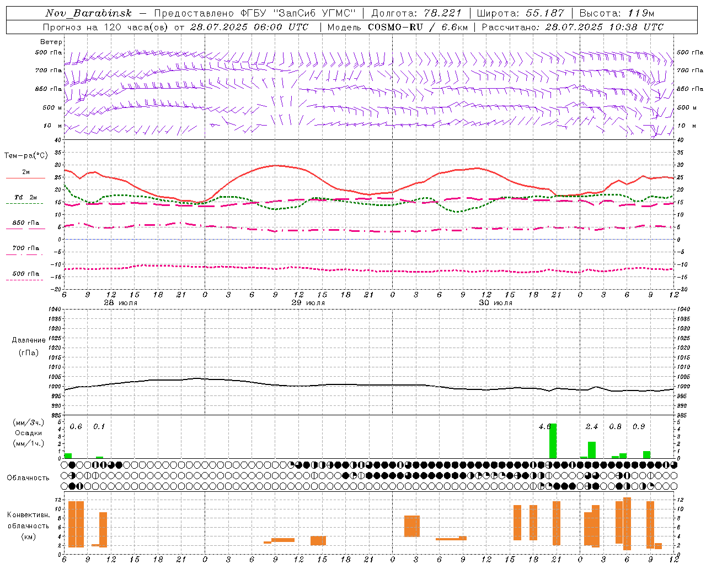Click the Высота: 119м elevation value
706x564 pixels.
616,13
